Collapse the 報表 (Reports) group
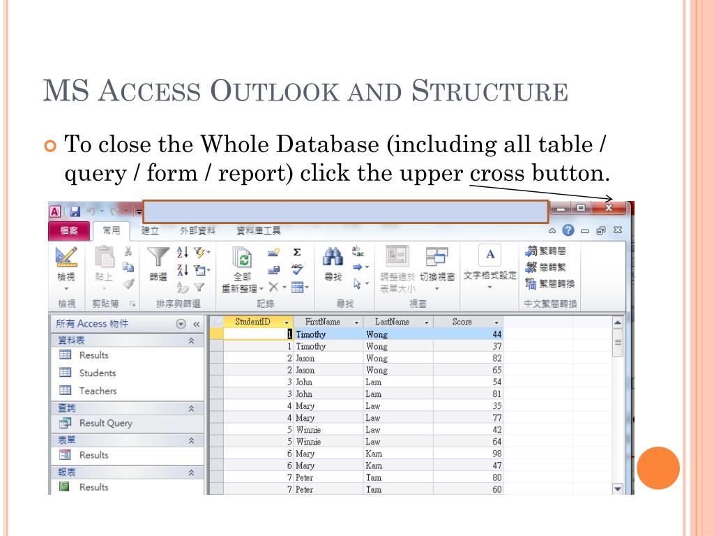 [x=191, y=472]
